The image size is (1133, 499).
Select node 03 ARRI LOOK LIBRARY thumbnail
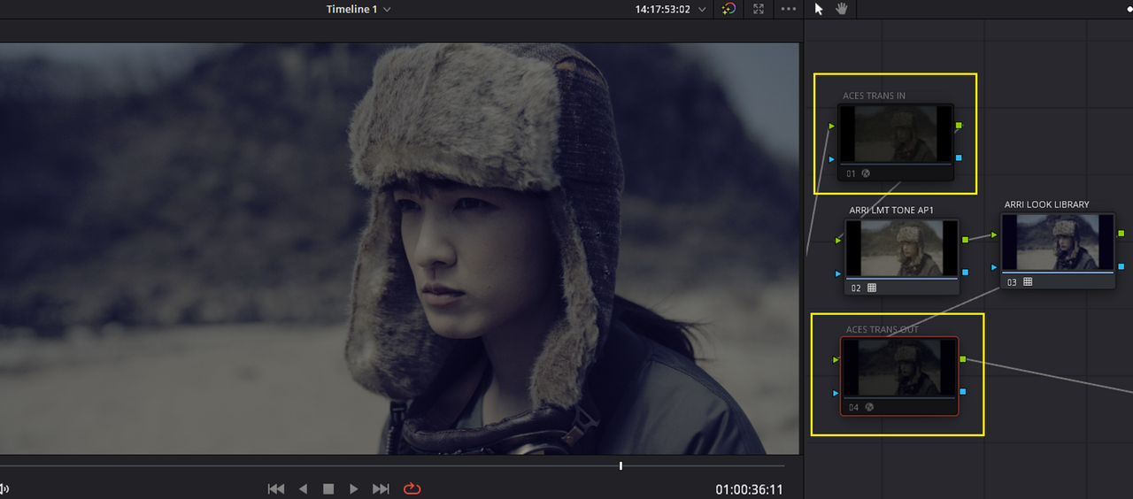pos(1057,242)
